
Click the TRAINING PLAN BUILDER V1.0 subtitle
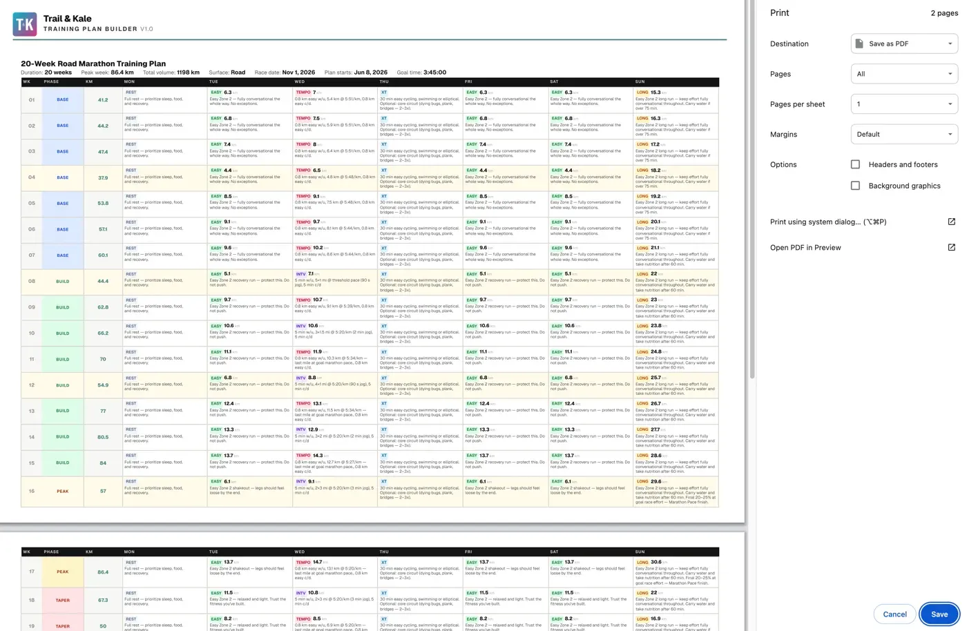click(98, 29)
